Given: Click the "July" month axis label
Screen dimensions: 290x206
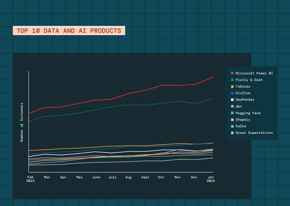Looking at the screenshot, I should (x=112, y=177).
